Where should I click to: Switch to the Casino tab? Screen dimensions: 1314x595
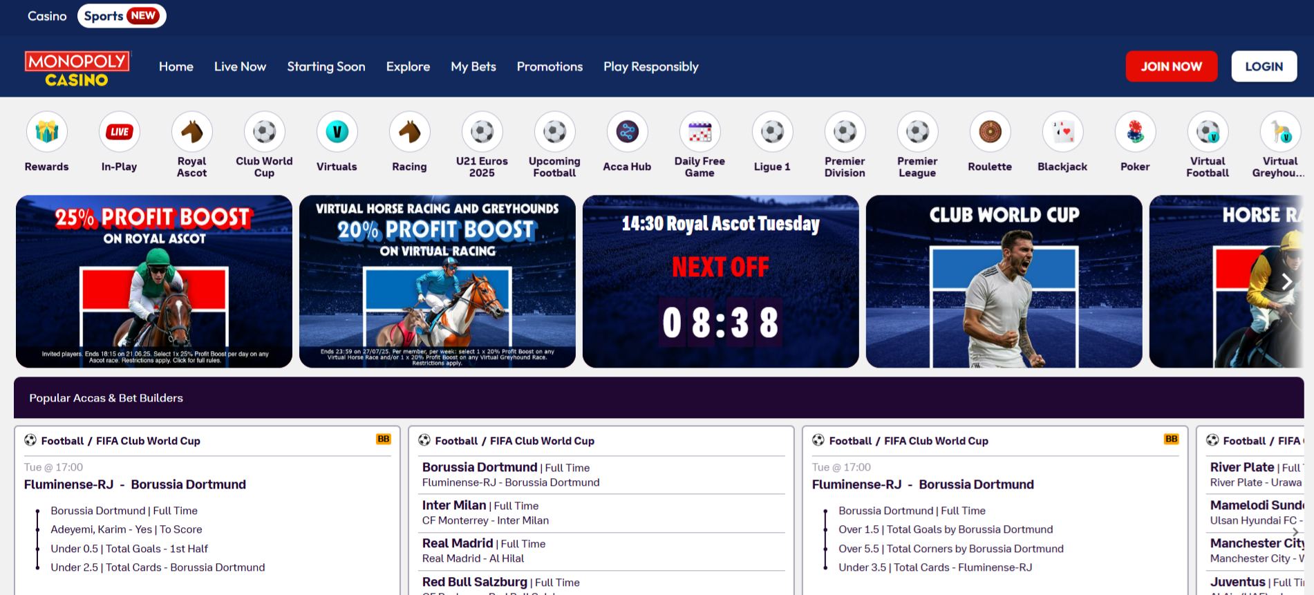pos(47,16)
